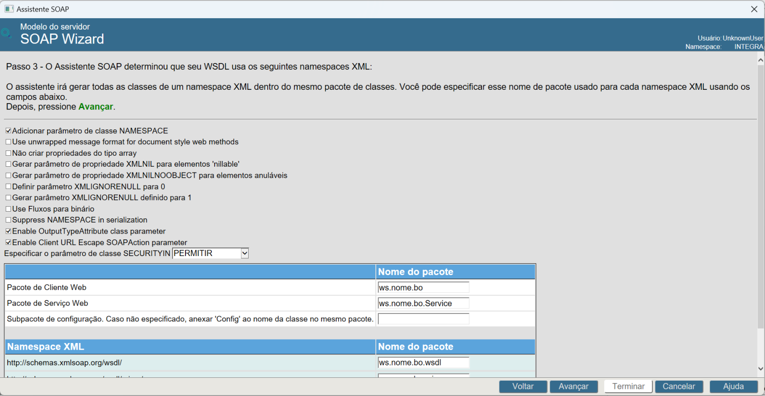Toggle Use Fluxos para binário checkbox
The image size is (765, 396).
(x=8, y=209)
